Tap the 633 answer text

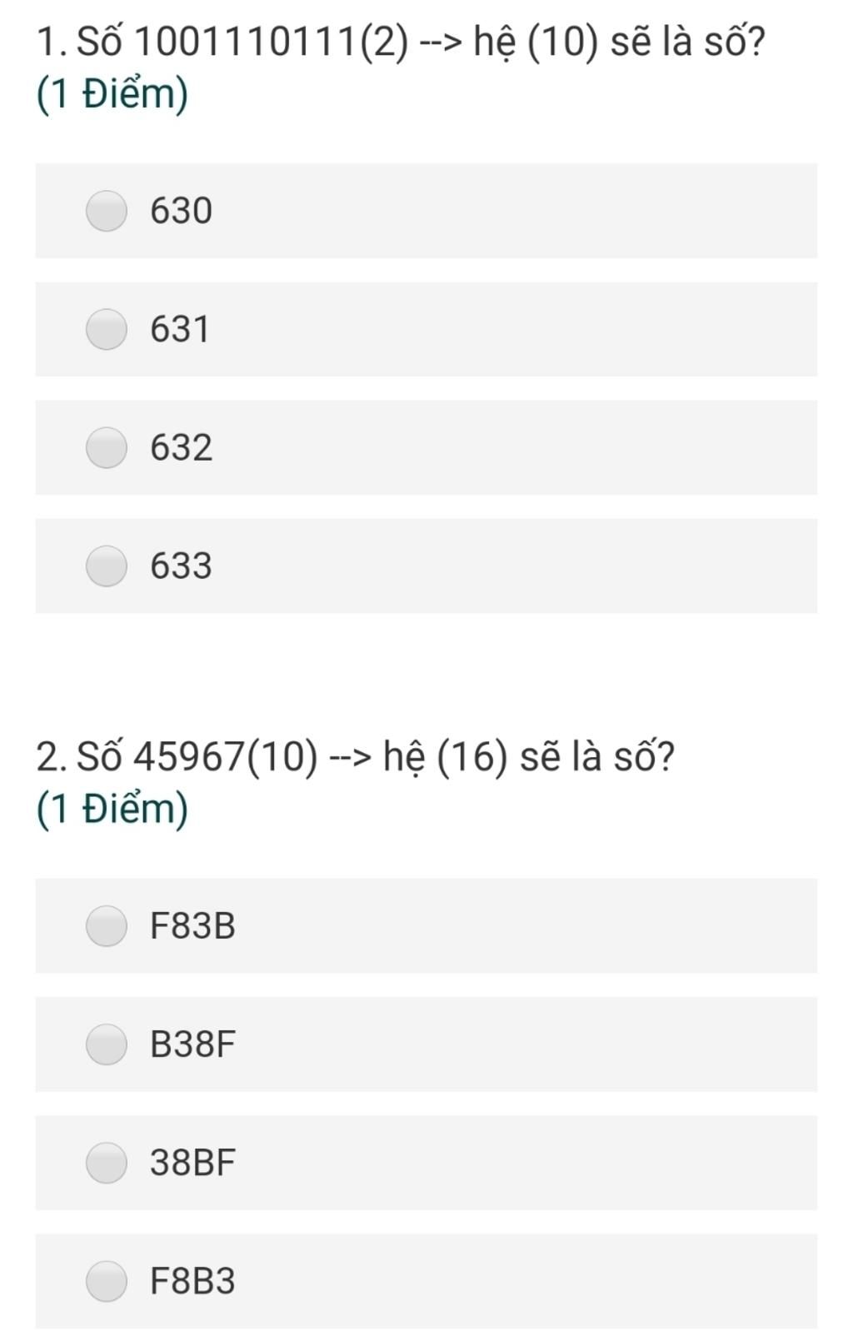click(181, 566)
